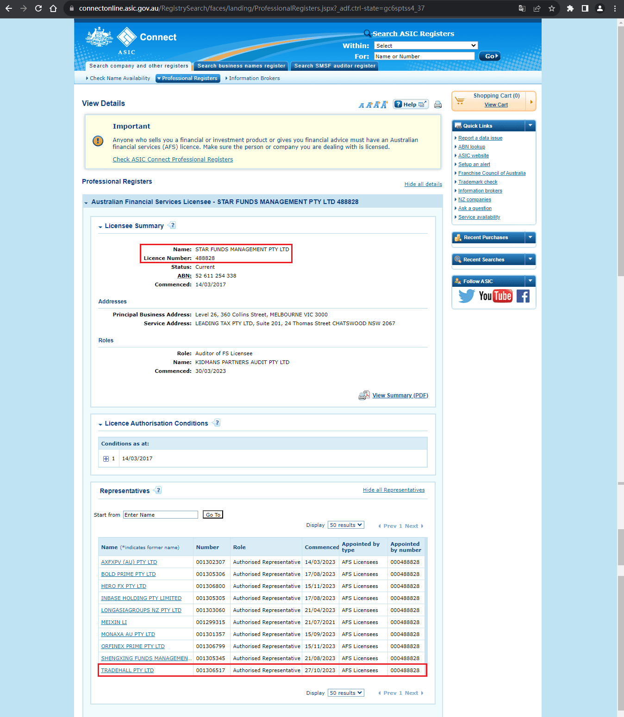Open the Help button
Screen dimensions: 624x717
tap(411, 104)
